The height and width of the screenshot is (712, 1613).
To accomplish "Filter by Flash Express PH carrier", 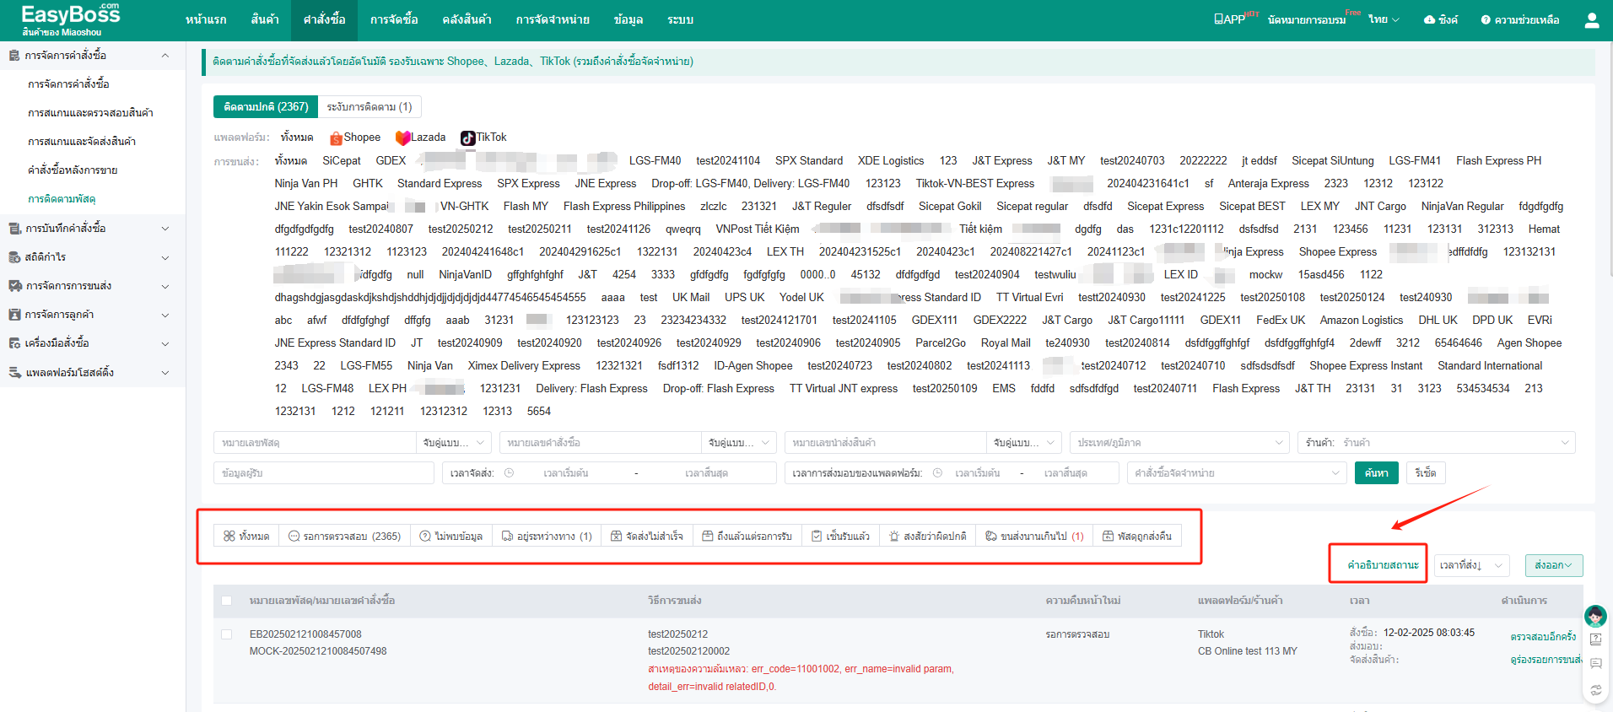I will tap(1498, 160).
